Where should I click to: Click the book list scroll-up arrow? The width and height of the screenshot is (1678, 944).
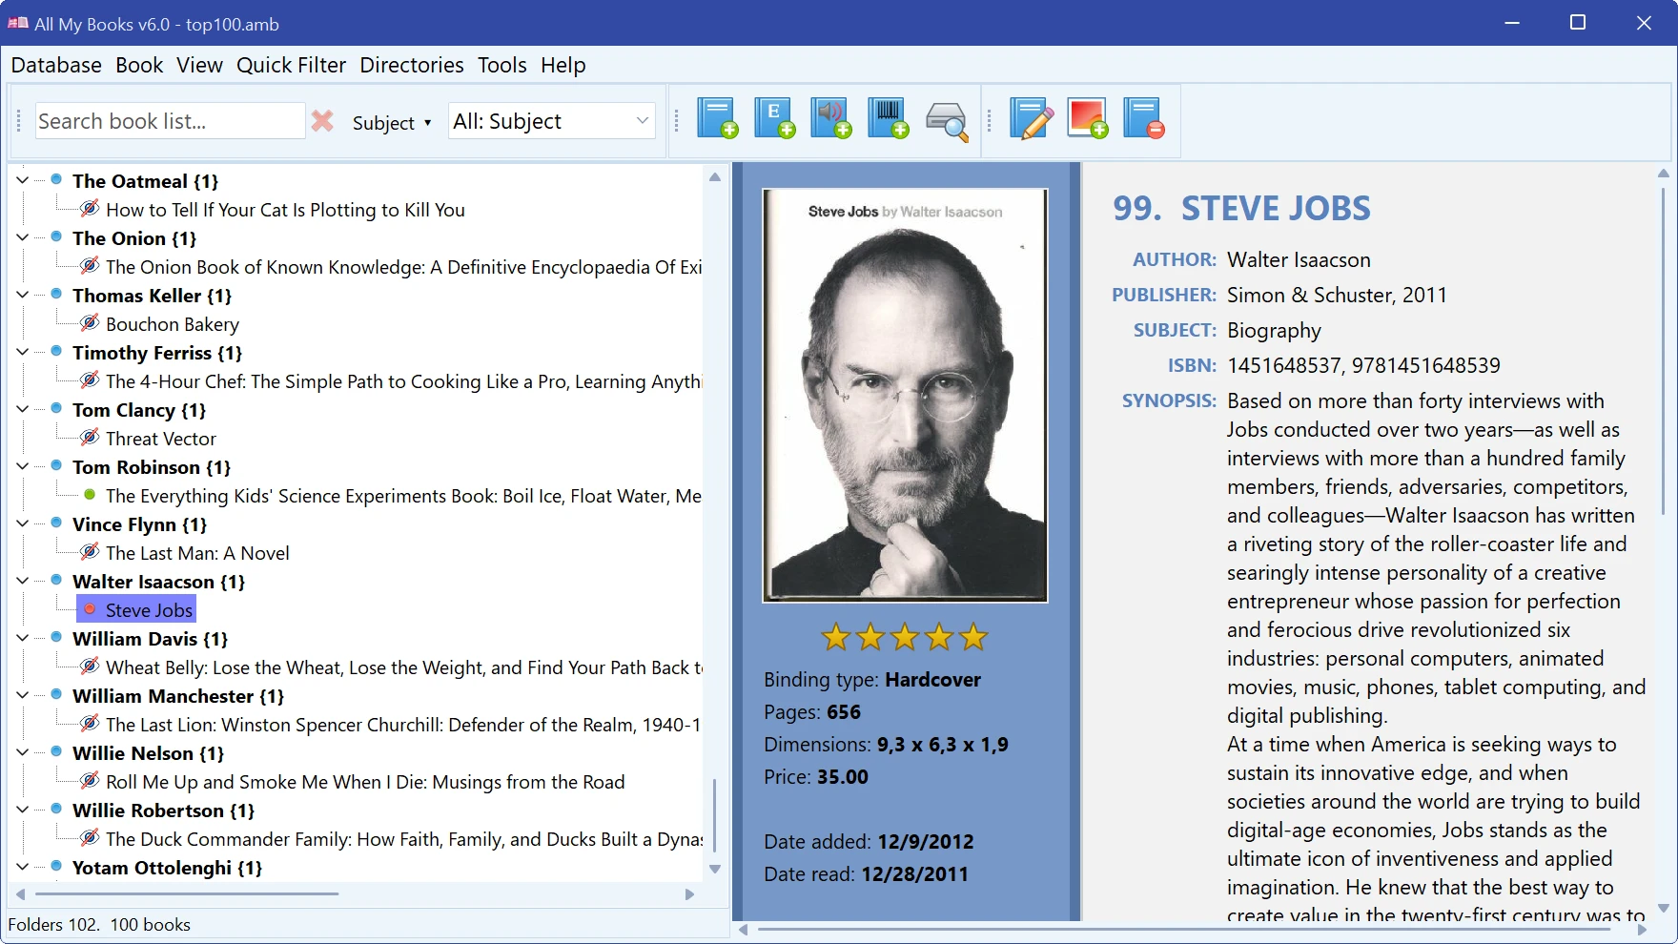(715, 177)
